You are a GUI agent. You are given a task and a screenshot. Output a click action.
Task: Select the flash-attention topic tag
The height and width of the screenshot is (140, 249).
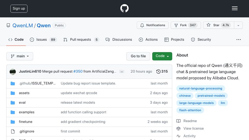pyautogui.click(x=190, y=110)
